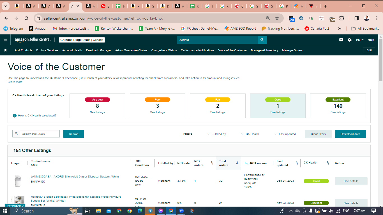Open the EN language dropdown
The image size is (383, 215).
click(360, 40)
